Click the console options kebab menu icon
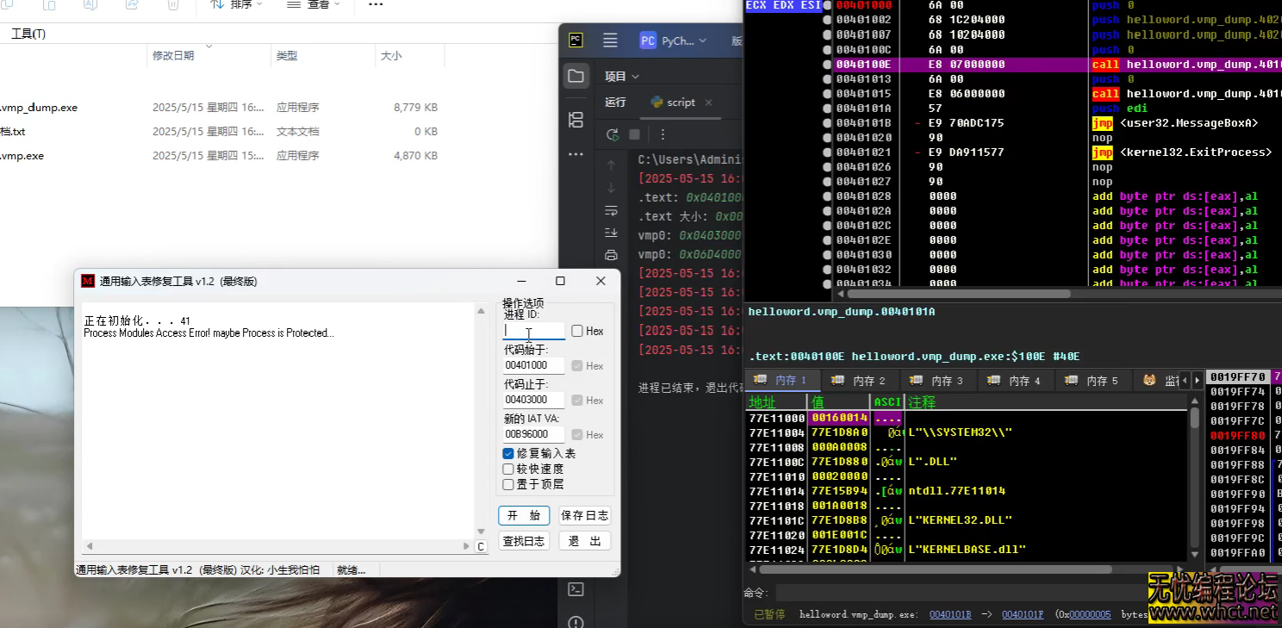The height and width of the screenshot is (628, 1282). pyautogui.click(x=662, y=134)
